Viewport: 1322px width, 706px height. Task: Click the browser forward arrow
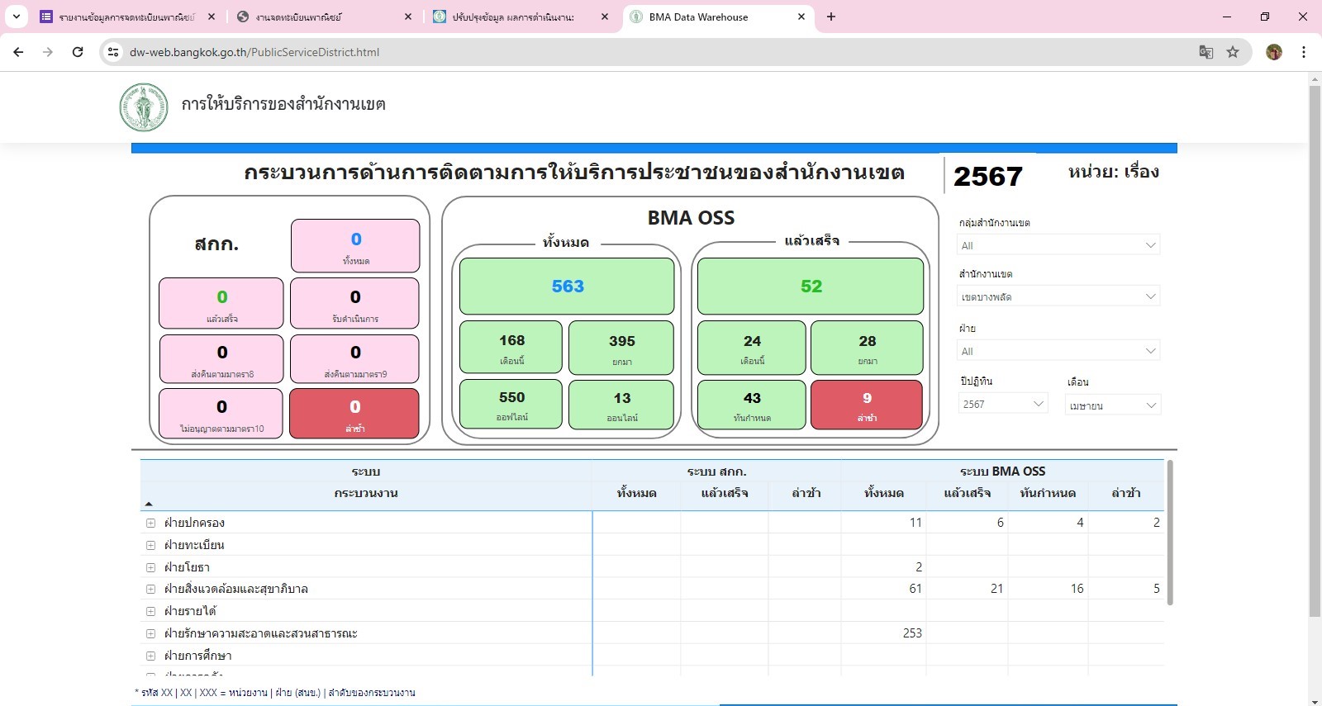(x=48, y=52)
